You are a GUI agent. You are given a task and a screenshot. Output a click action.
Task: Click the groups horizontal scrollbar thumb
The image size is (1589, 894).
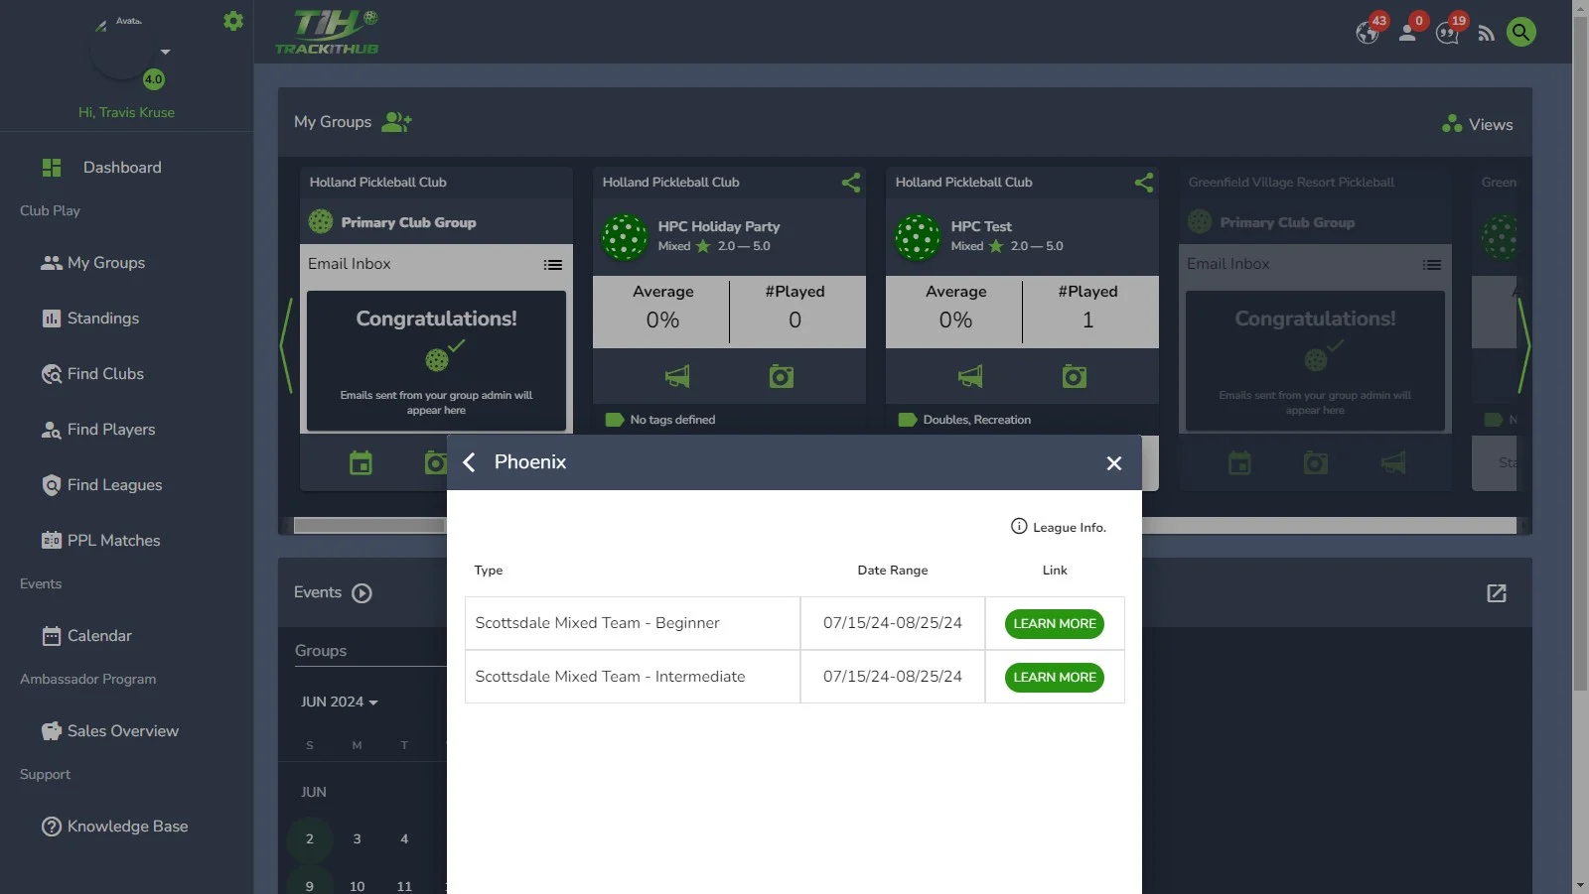click(x=369, y=526)
